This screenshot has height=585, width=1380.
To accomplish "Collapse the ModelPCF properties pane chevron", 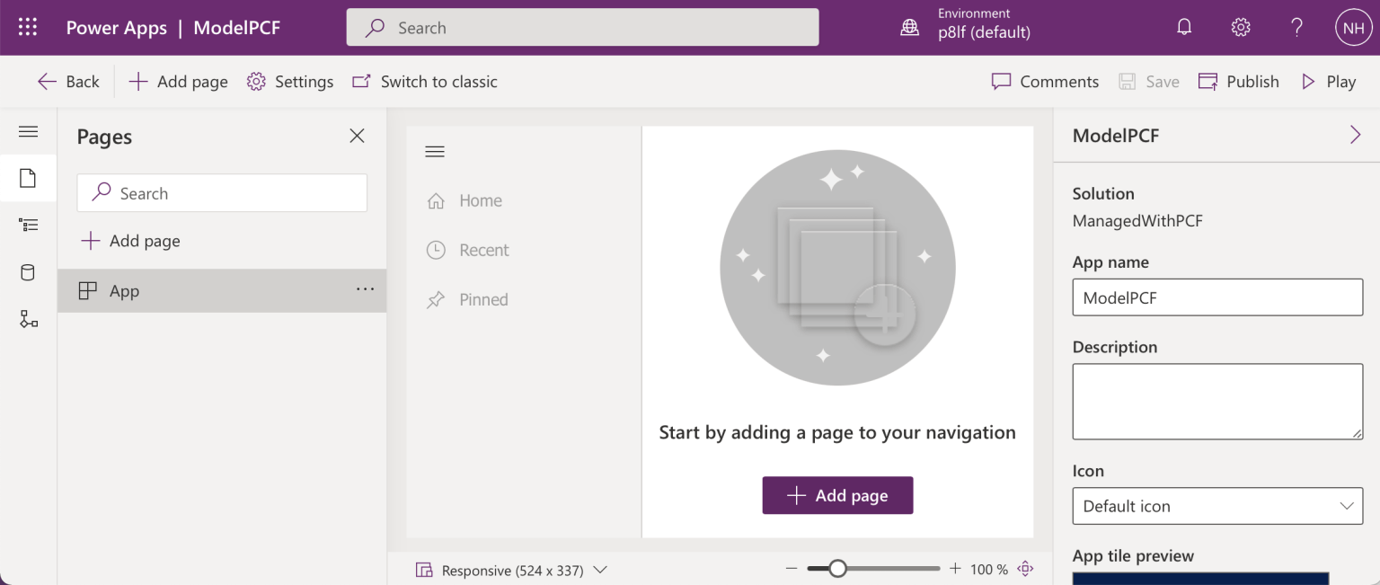I will click(1355, 135).
